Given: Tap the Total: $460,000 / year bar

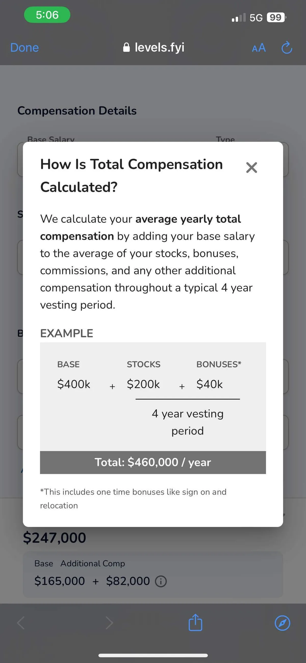Looking at the screenshot, I should (153, 462).
